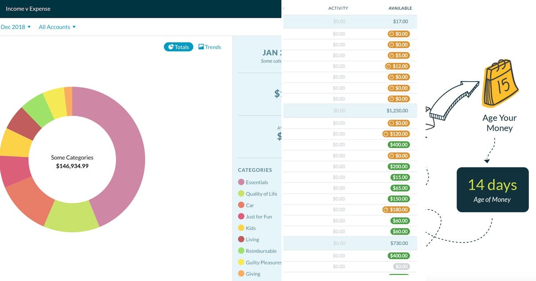Click the Giving category label
The width and height of the screenshot is (536, 281).
point(253,274)
